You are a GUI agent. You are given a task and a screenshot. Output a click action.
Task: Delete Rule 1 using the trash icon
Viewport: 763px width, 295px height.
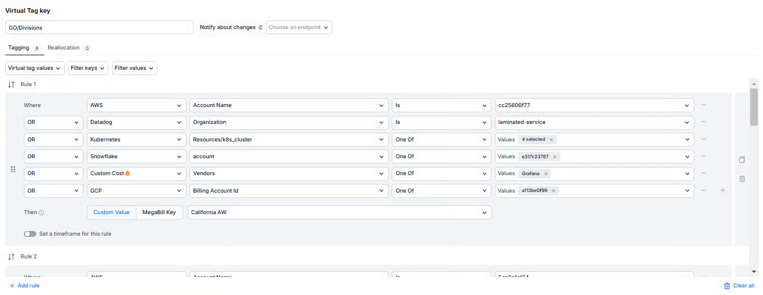click(742, 179)
